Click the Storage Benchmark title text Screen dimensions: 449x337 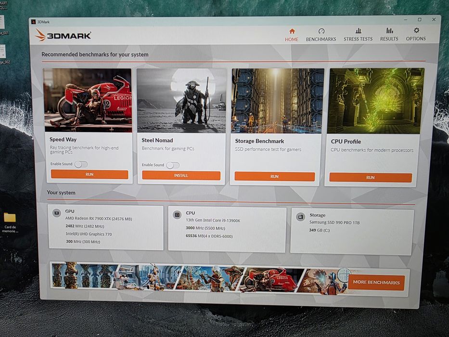pos(259,141)
